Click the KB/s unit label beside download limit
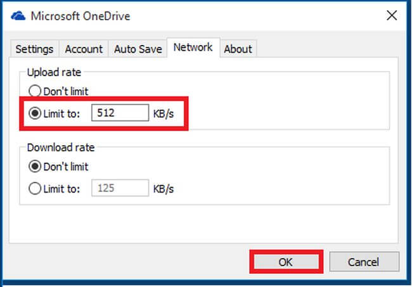The width and height of the screenshot is (412, 287). [x=163, y=188]
